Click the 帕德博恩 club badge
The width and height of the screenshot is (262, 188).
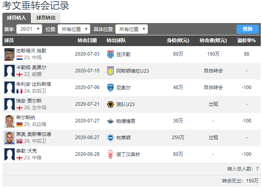point(110,121)
